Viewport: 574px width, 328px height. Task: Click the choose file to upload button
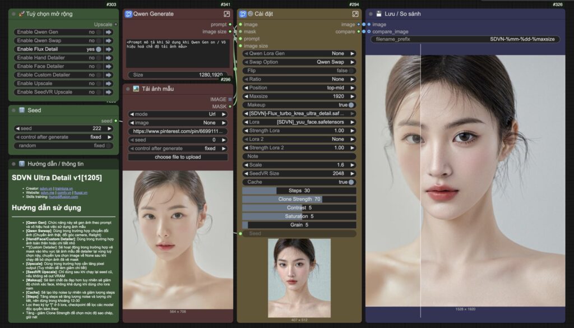[x=178, y=157]
